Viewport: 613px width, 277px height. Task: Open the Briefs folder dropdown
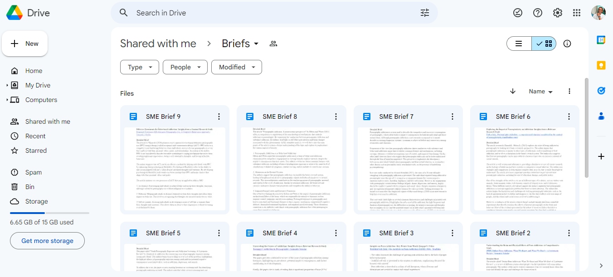pyautogui.click(x=240, y=44)
